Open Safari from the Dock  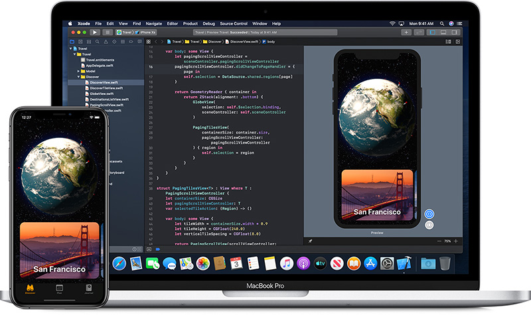[119, 263]
